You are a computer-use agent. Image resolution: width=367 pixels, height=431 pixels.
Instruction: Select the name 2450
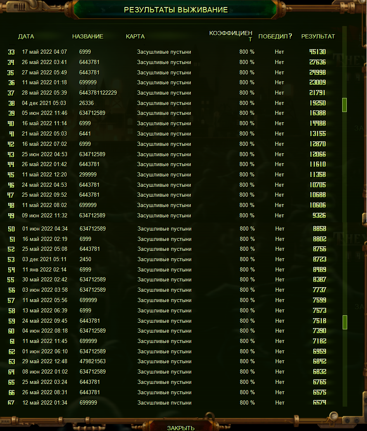(85, 259)
